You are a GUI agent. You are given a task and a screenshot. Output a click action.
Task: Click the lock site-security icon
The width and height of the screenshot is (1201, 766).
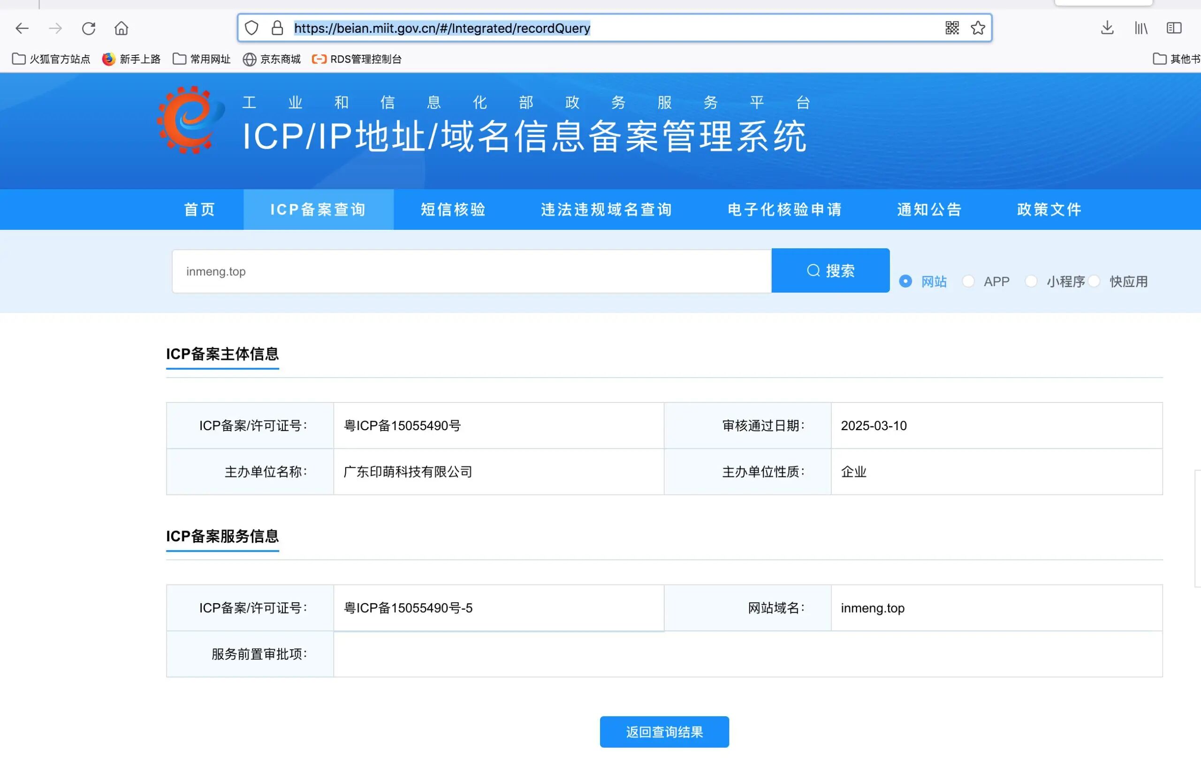(277, 28)
